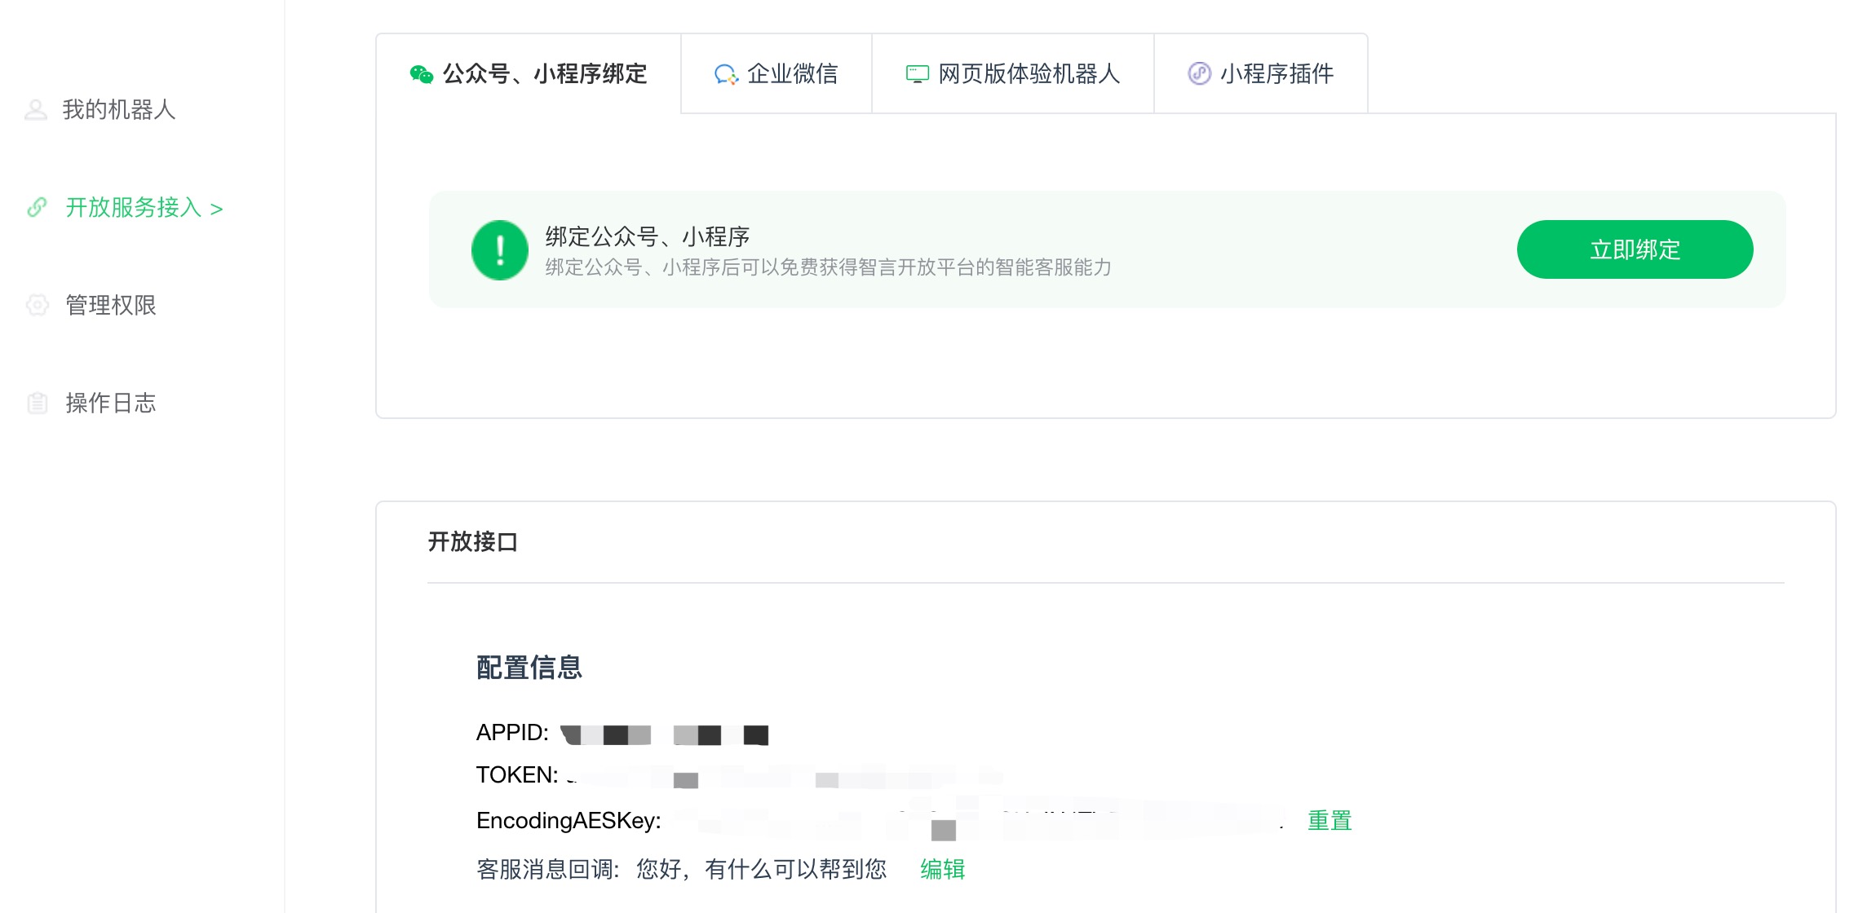Click the WeChat icon on 公众号 tab
The width and height of the screenshot is (1876, 913).
(421, 74)
